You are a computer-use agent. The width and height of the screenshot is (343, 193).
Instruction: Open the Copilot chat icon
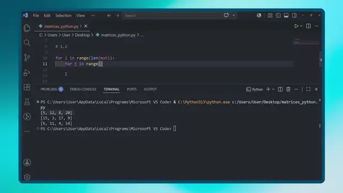coord(226,16)
